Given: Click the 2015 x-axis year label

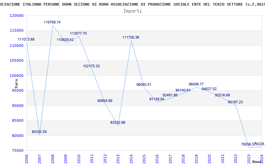Looking at the screenshot, I should 144,158.
